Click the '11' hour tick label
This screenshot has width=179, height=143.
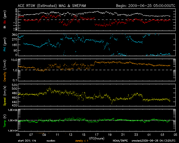[57, 135]
